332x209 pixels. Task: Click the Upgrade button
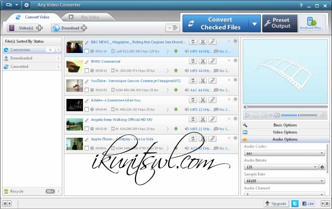coord(276,204)
